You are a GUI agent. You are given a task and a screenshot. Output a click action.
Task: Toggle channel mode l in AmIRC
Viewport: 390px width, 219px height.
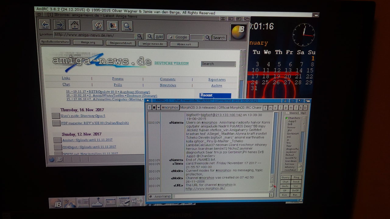click(x=296, y=108)
